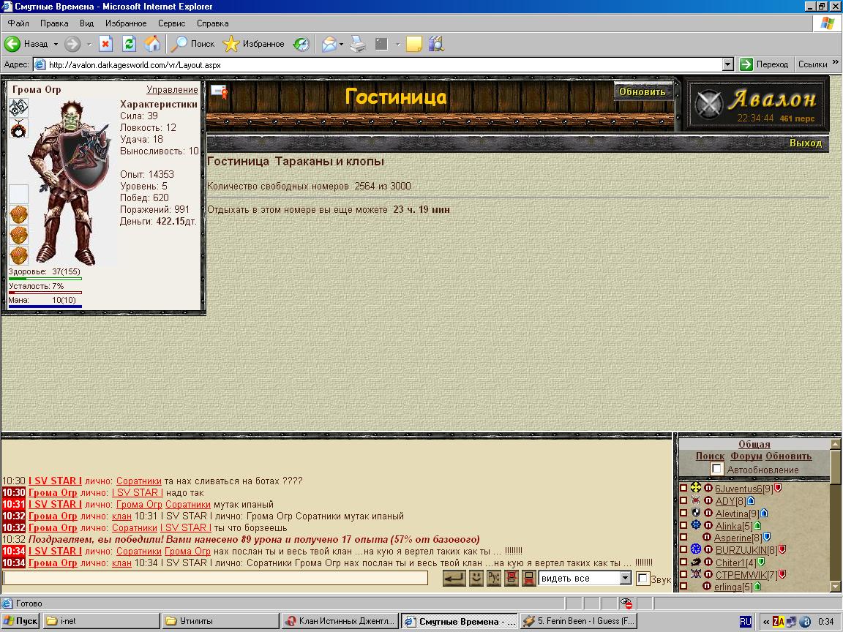Tick the checkbox next to 6Juventus6

click(683, 488)
